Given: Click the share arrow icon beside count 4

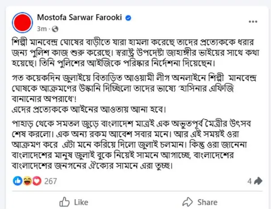Looking at the screenshot, I should 258,181.
